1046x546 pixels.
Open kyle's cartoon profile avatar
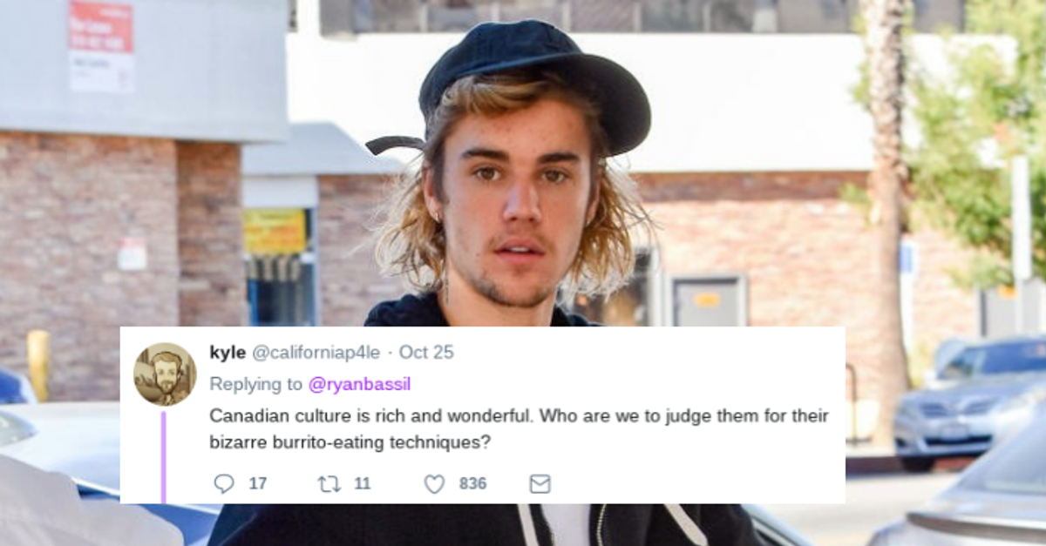click(165, 374)
